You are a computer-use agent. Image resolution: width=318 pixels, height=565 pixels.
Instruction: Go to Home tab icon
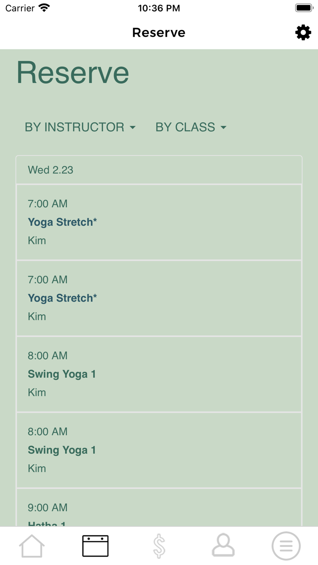pyautogui.click(x=32, y=546)
